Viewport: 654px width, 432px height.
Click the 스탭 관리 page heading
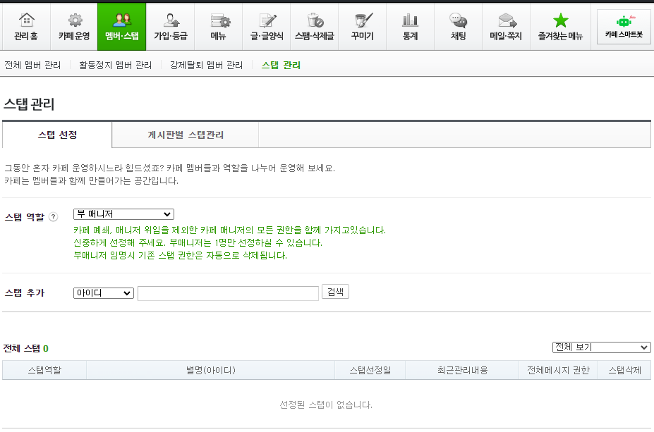tap(29, 104)
